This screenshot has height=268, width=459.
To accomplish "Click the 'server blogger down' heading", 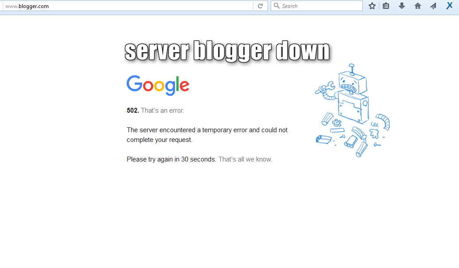I will pos(227,51).
